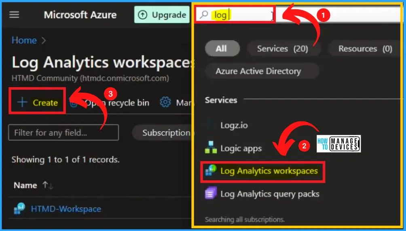Click the Logic apps icon
The height and width of the screenshot is (231, 406).
[x=211, y=147]
